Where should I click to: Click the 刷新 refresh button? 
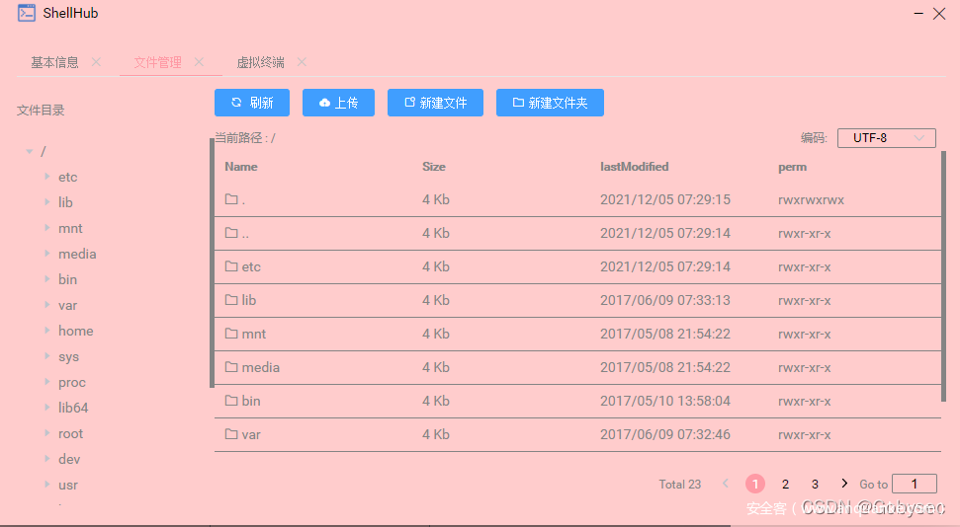click(251, 103)
